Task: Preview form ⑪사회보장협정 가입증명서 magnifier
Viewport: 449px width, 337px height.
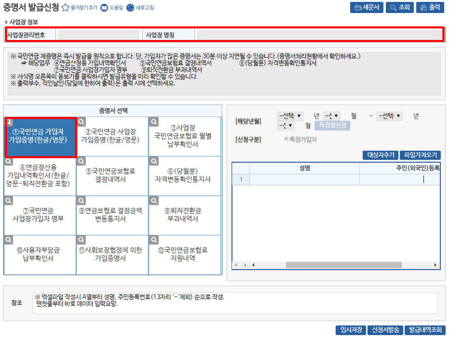Action: point(81,239)
